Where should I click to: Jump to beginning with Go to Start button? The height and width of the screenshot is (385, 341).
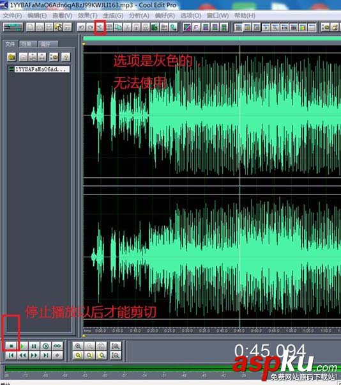pyautogui.click(x=11, y=356)
